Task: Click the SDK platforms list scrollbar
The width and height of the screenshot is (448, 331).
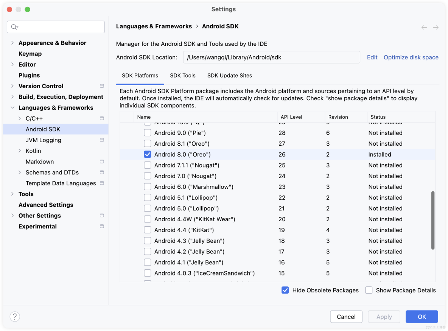Action: (x=433, y=220)
